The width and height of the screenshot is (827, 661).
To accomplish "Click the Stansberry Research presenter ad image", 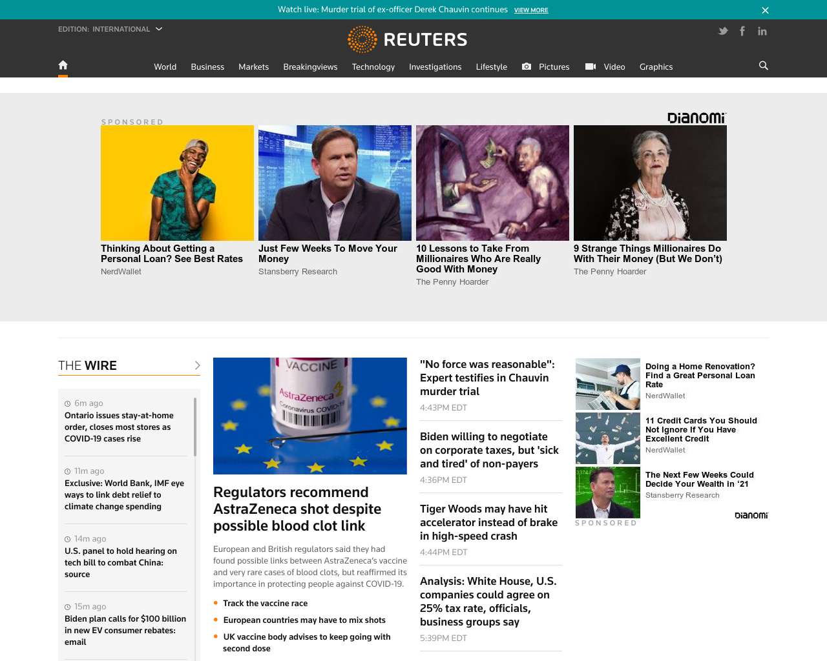I will point(335,183).
